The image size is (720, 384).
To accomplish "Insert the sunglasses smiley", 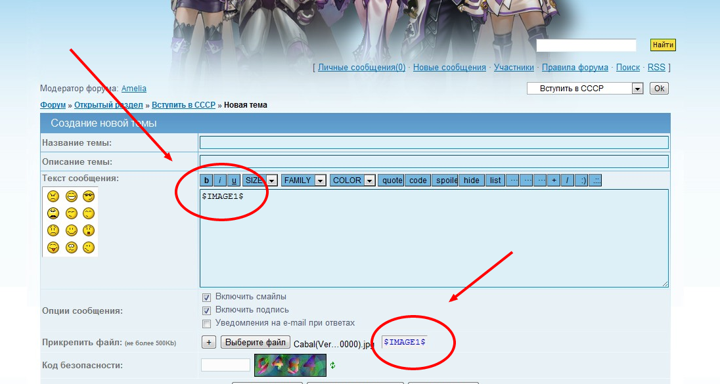I will pos(89,196).
